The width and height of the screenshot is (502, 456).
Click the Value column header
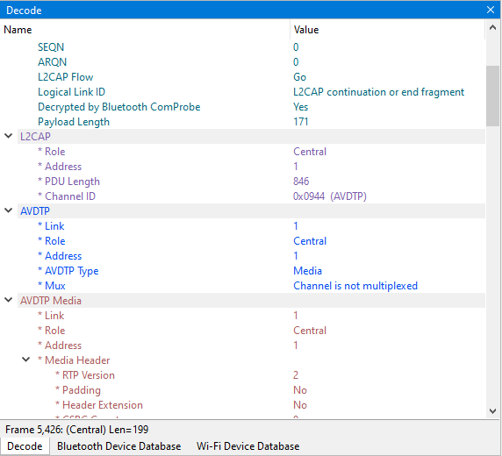(388, 30)
